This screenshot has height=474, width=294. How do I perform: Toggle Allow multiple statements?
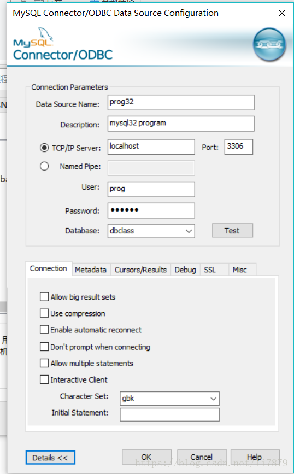click(44, 363)
